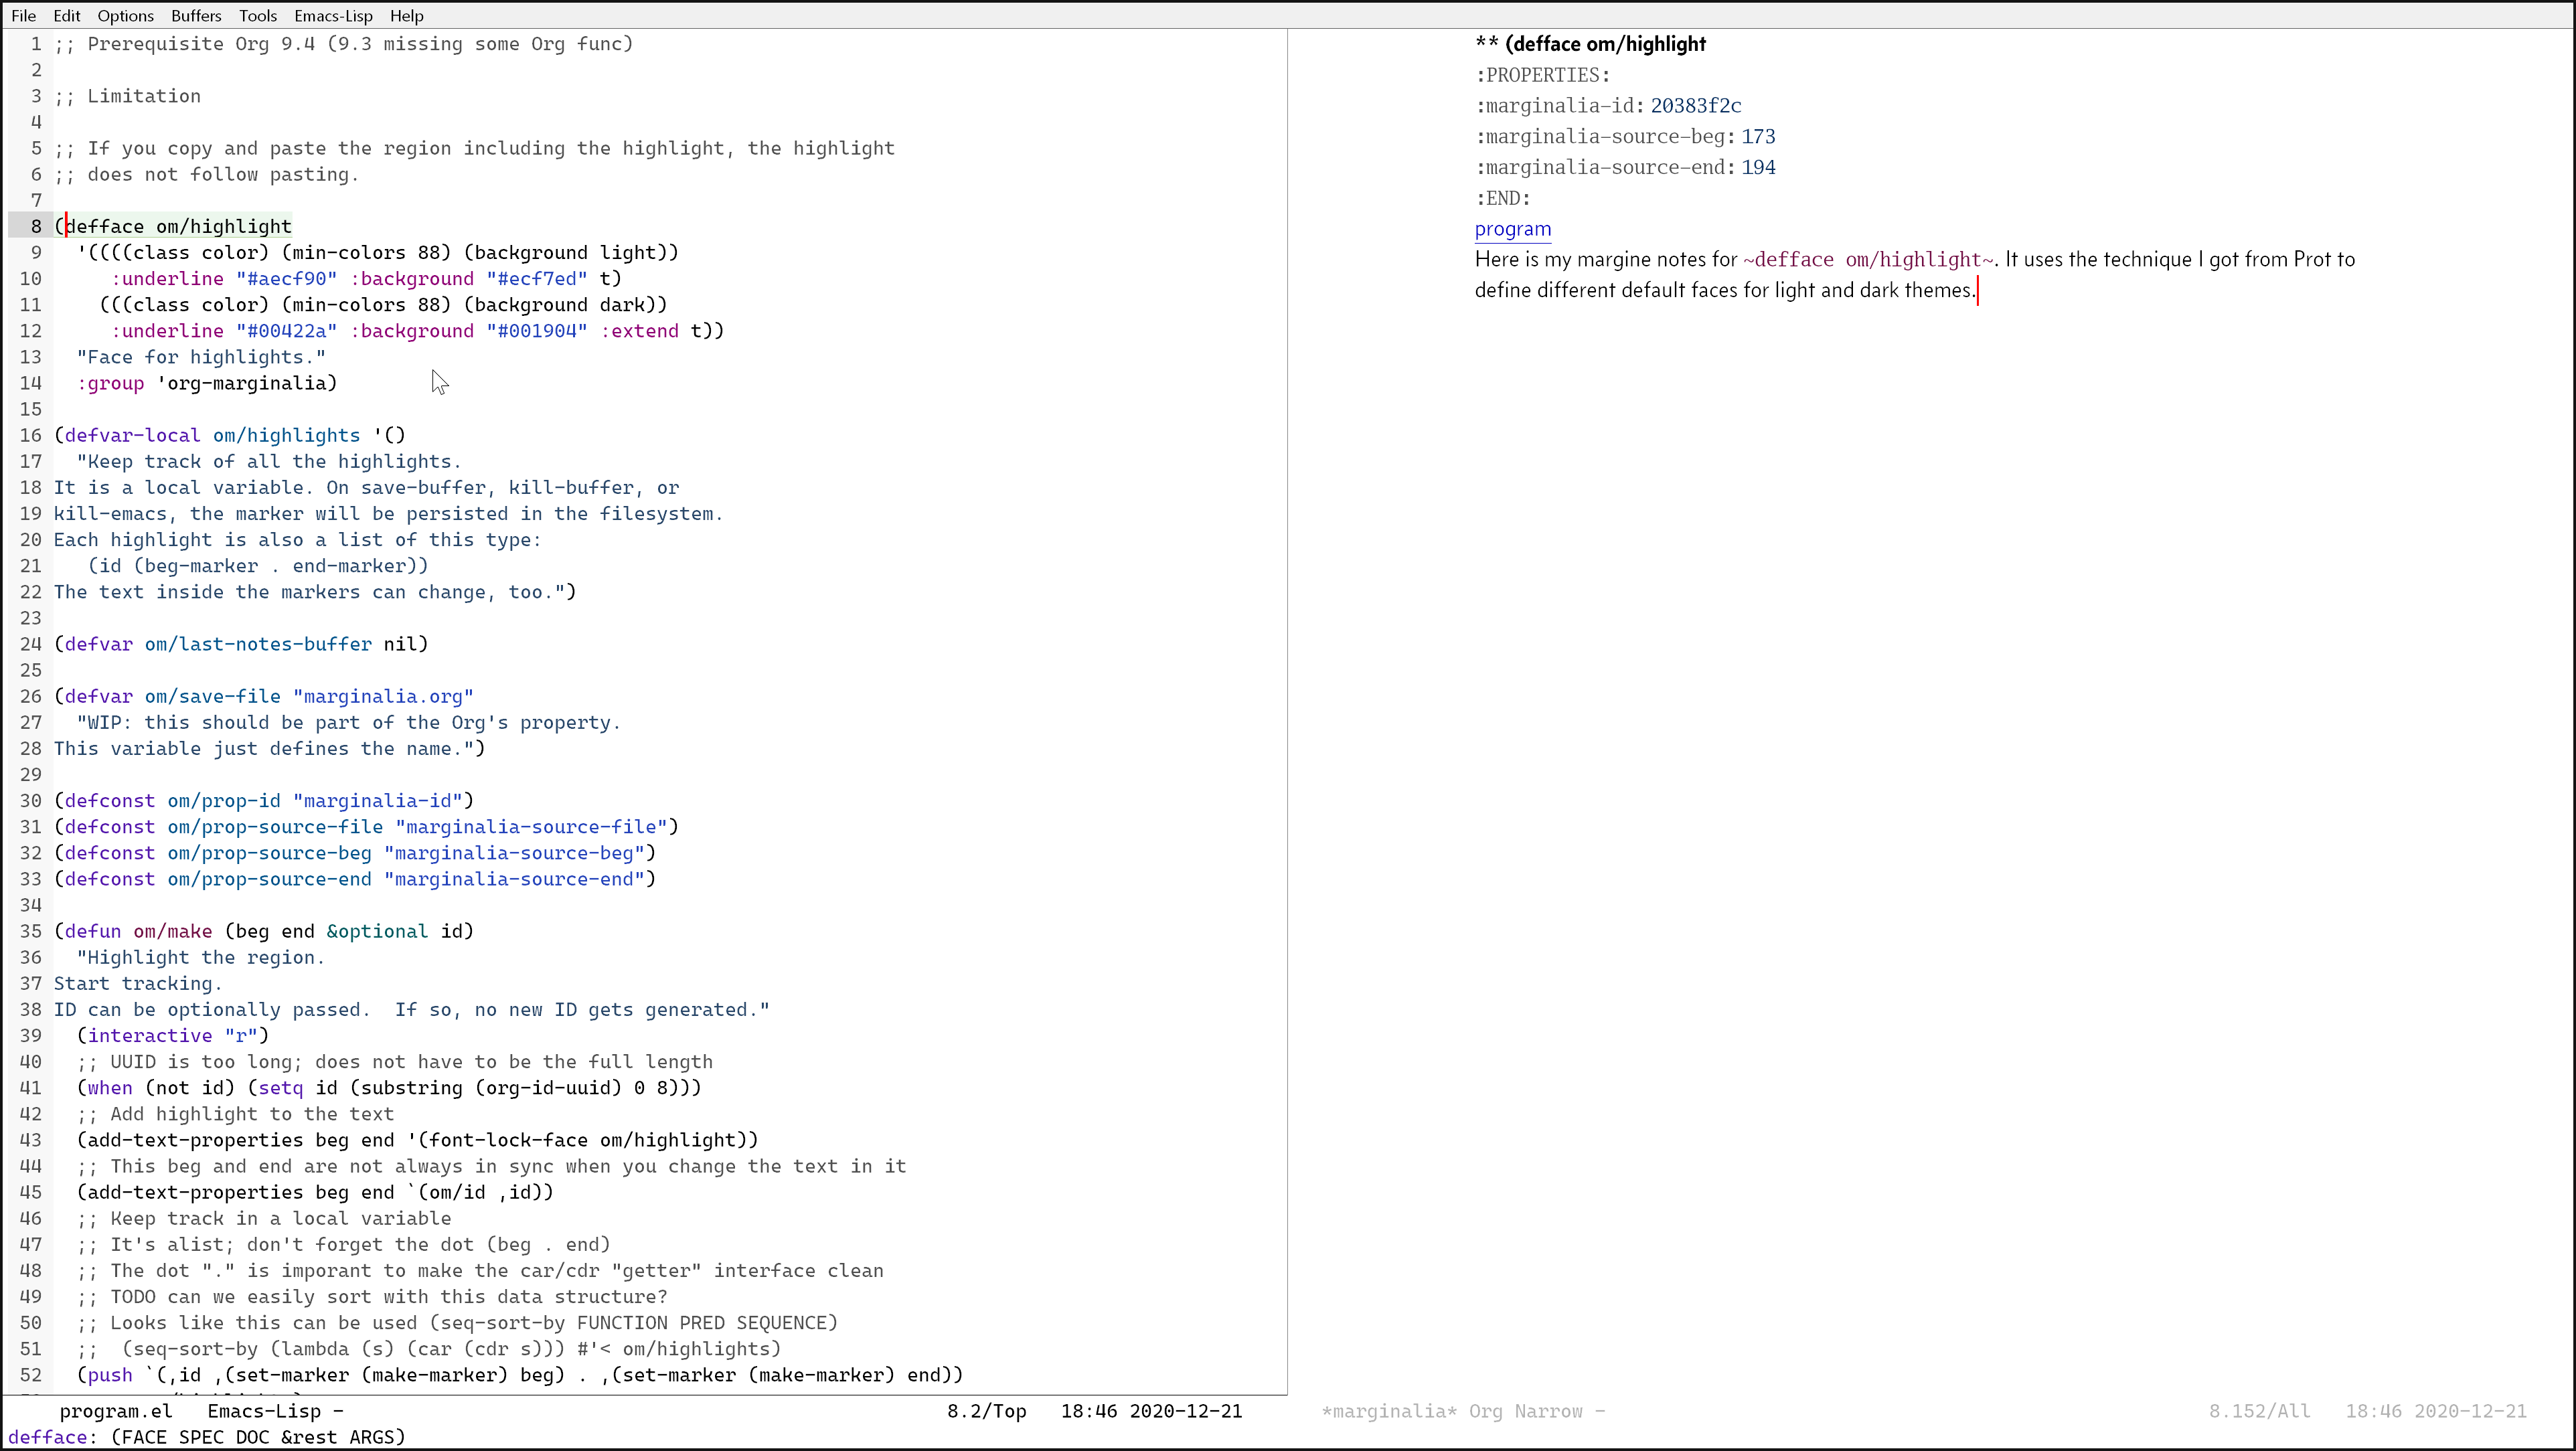Image resolution: width=2576 pixels, height=1451 pixels.
Task: Click the :END: drawer line
Action: coord(1502,198)
